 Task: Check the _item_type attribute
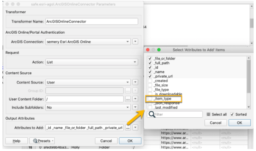(x=150, y=98)
